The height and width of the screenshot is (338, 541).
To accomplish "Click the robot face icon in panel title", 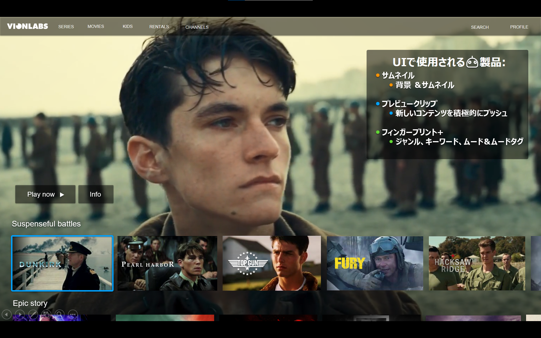I will (472, 62).
